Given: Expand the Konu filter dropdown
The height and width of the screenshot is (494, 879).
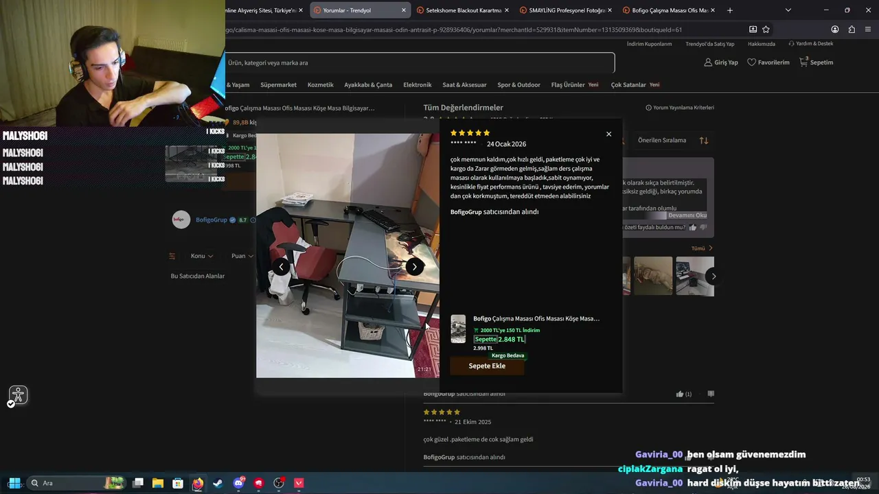Looking at the screenshot, I should click(x=202, y=256).
